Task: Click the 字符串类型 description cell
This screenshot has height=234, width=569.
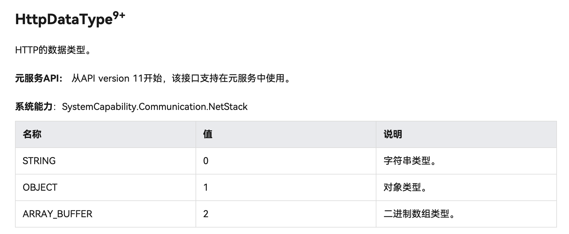Action: pyautogui.click(x=410, y=161)
